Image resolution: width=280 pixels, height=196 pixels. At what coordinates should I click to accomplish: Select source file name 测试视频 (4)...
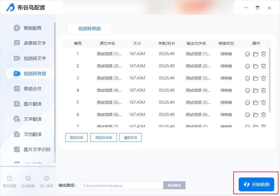click(109, 90)
